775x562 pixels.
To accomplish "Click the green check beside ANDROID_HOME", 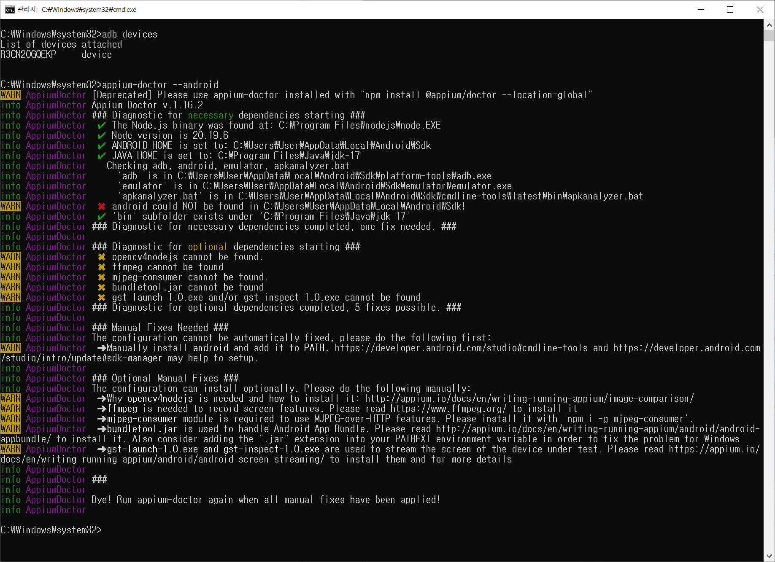I will pyautogui.click(x=102, y=145).
